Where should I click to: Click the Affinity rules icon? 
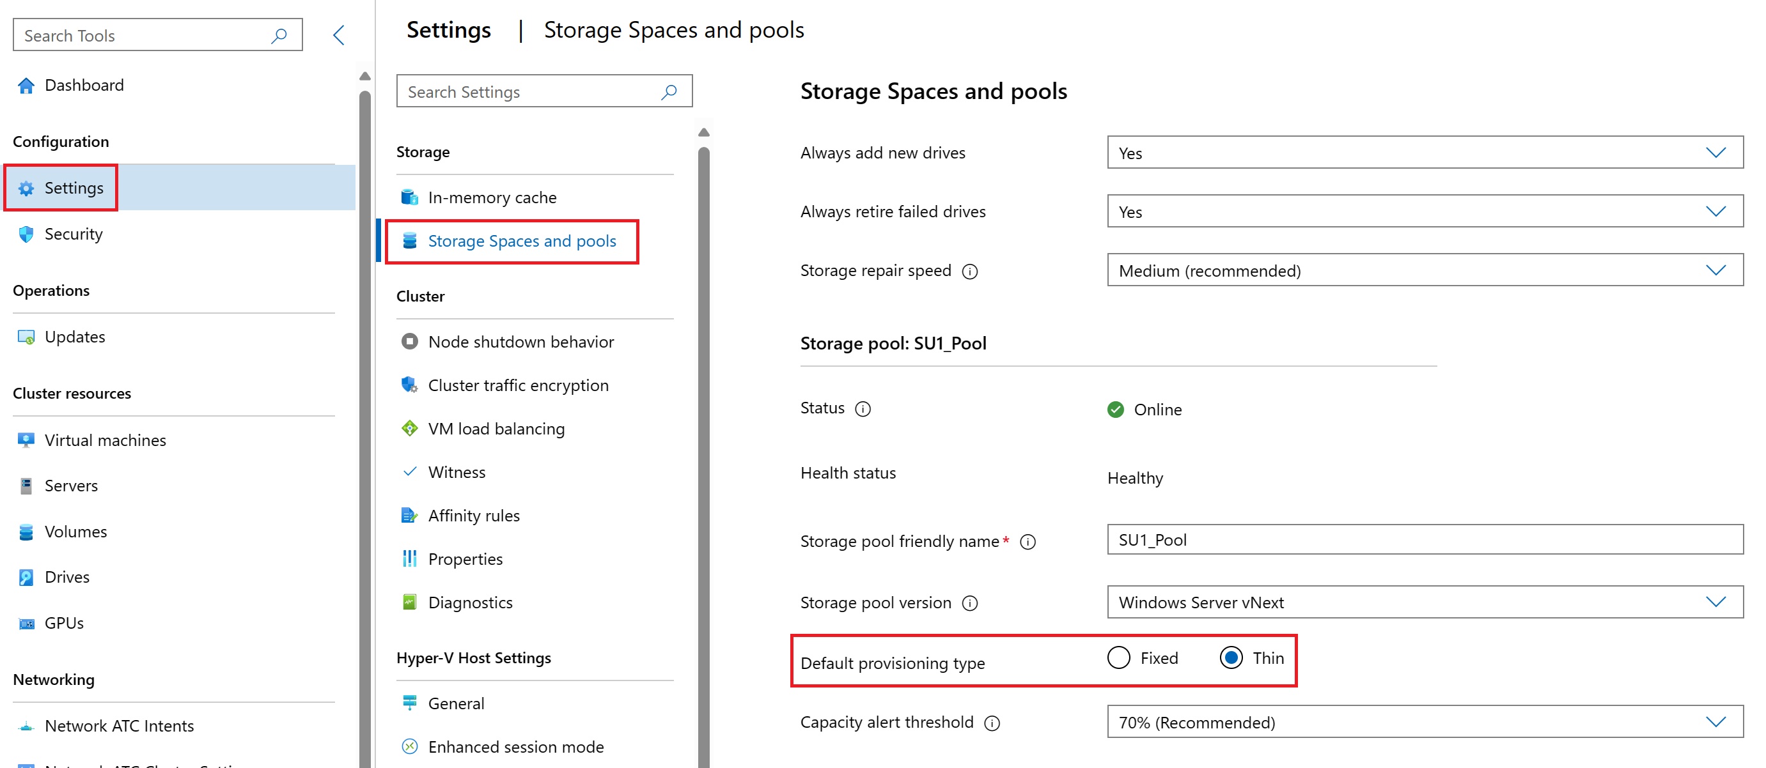click(409, 515)
